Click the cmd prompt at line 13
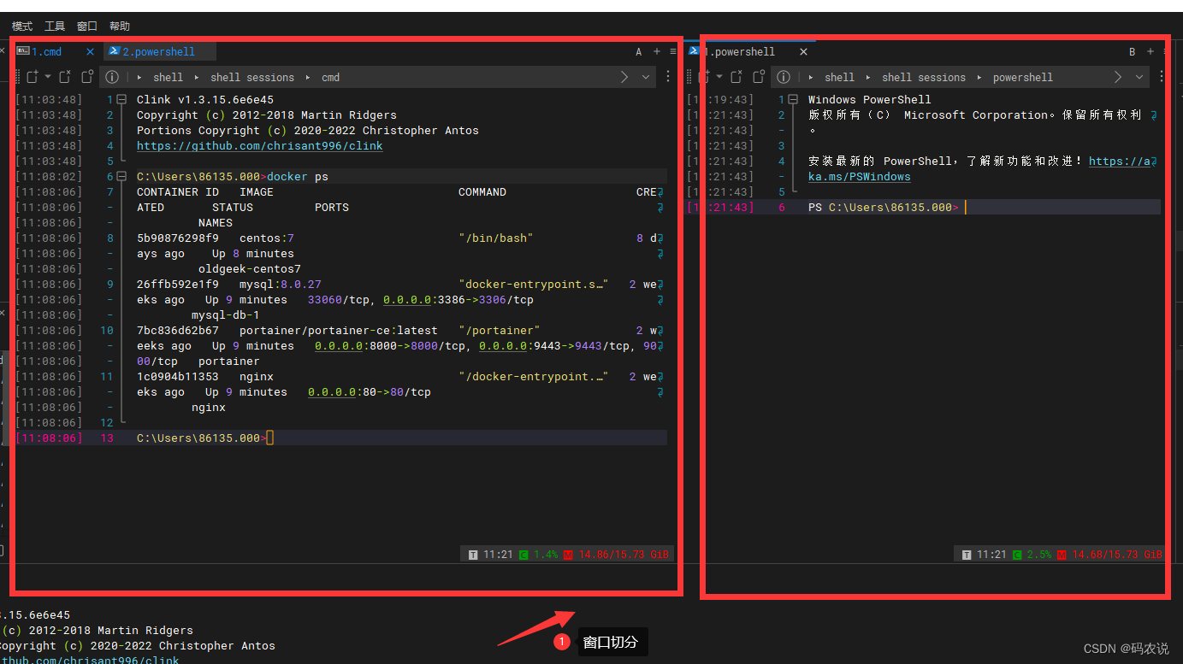The image size is (1183, 664). click(x=202, y=438)
